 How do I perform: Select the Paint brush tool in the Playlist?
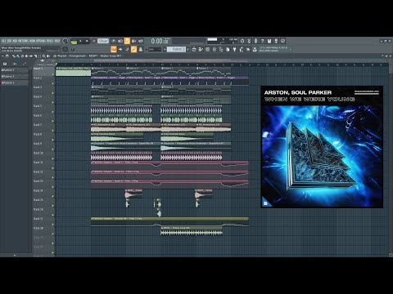pyautogui.click(x=18, y=56)
